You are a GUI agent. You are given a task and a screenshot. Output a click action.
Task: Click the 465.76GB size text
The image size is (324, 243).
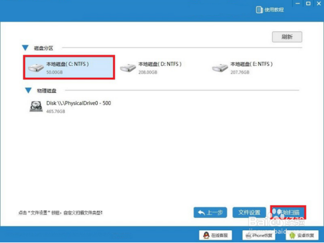(x=56, y=112)
